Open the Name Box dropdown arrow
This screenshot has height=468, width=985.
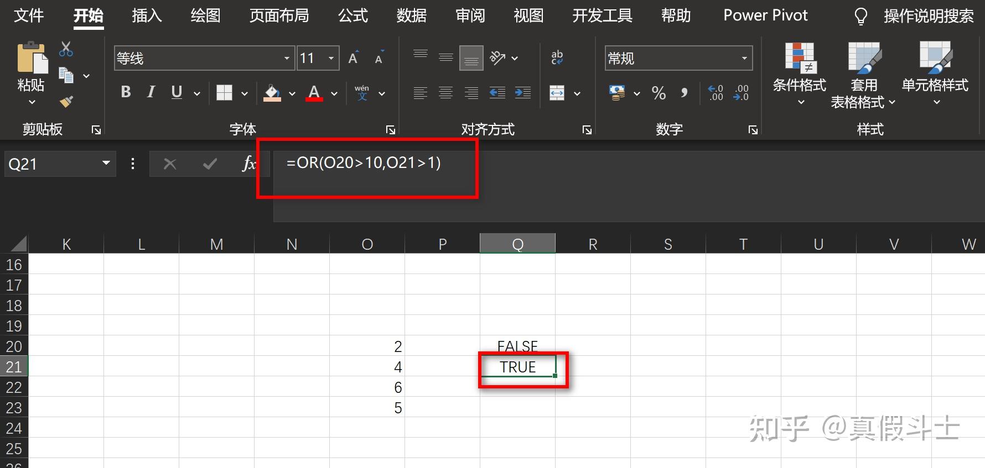pos(106,164)
